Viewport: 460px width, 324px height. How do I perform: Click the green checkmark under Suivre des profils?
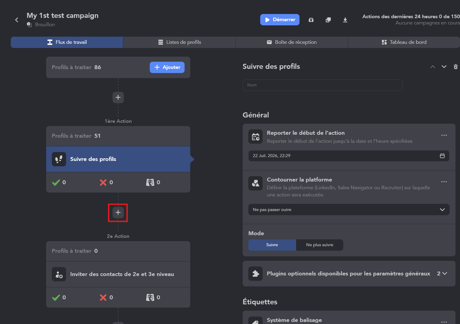tap(56, 182)
